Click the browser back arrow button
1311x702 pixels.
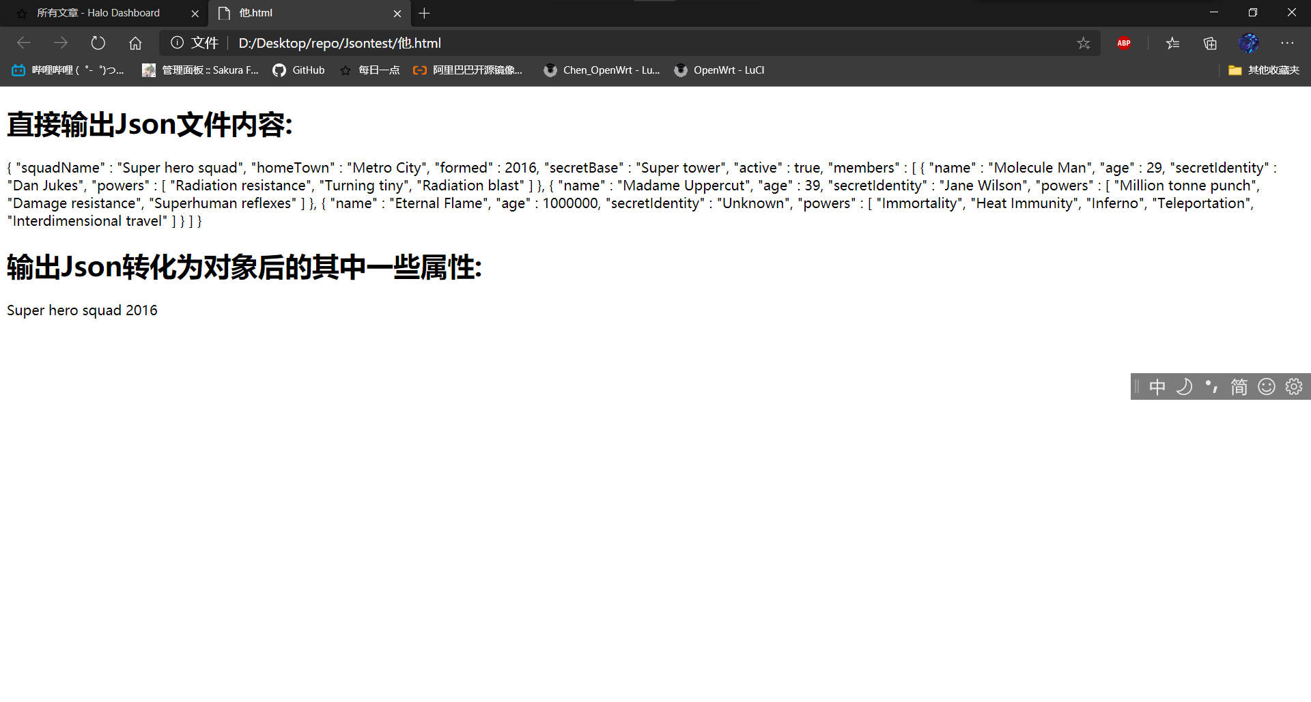[24, 43]
